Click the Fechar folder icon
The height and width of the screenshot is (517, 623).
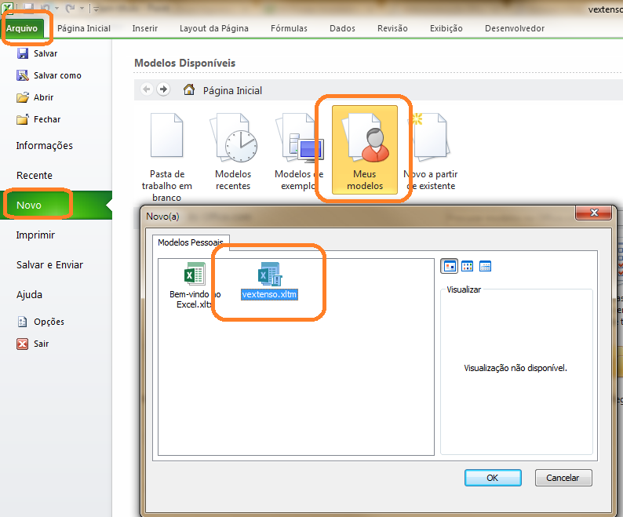(23, 119)
